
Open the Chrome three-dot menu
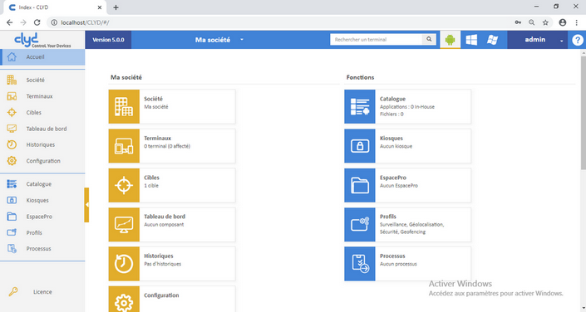pos(576,22)
